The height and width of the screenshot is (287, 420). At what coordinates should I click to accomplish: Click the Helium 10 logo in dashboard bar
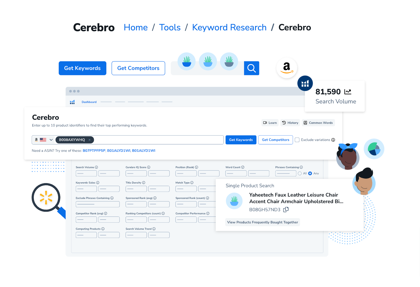72,102
